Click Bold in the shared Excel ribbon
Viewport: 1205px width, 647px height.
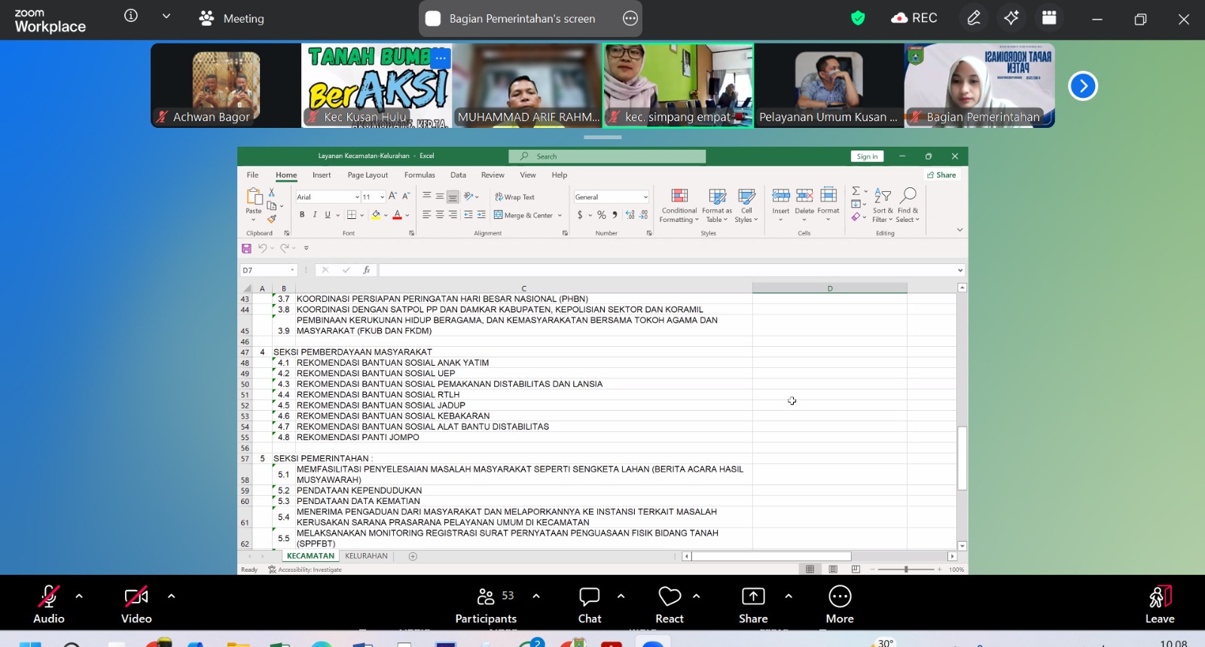[x=302, y=215]
